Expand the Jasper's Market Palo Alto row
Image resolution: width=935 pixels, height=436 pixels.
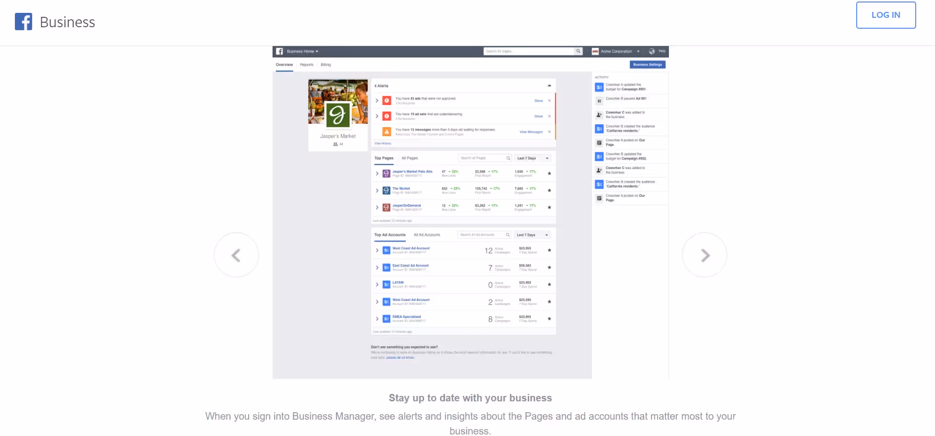(x=377, y=174)
